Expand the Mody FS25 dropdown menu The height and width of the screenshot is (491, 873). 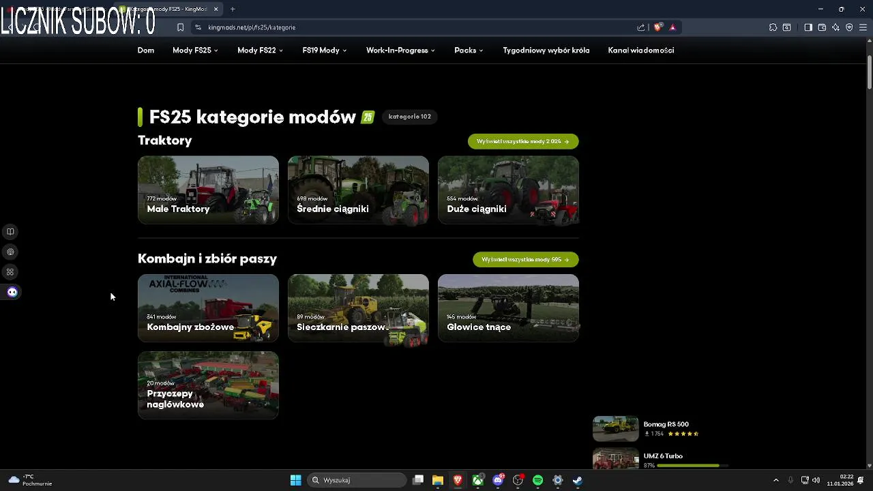coord(195,50)
